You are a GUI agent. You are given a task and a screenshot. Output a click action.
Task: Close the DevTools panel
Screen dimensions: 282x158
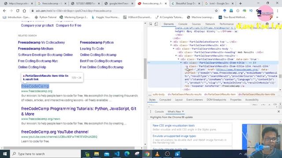(x=278, y=24)
